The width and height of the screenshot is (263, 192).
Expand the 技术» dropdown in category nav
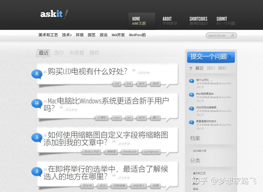(x=67, y=35)
